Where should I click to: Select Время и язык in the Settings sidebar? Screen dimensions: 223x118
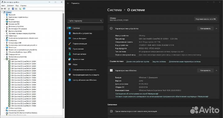[85, 59]
